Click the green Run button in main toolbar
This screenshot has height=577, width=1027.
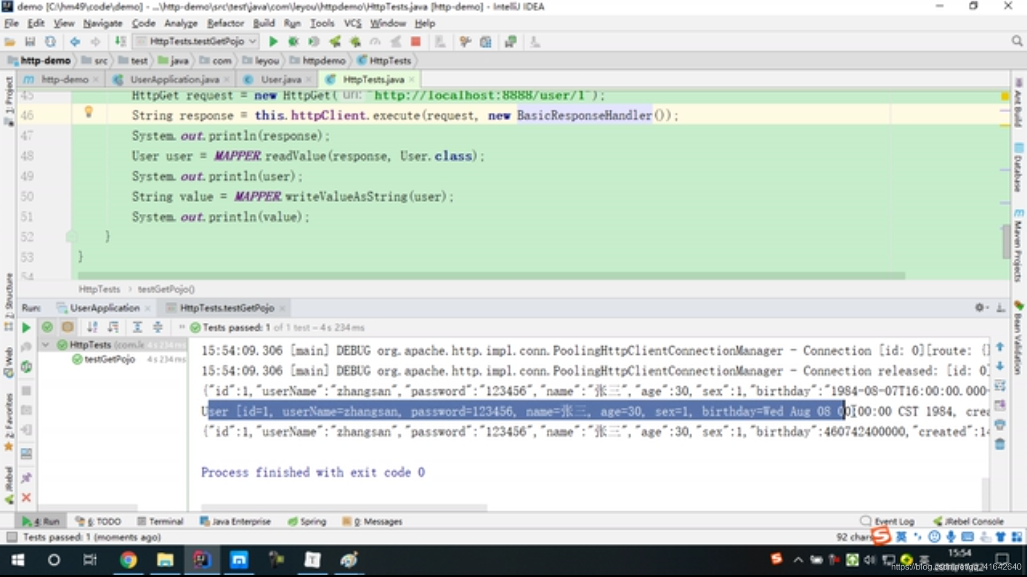[273, 42]
